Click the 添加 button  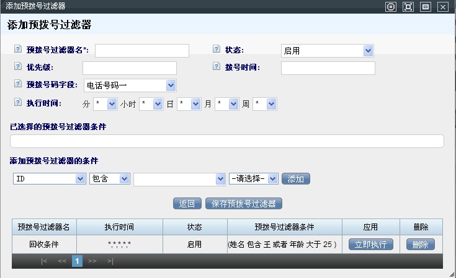tap(296, 179)
